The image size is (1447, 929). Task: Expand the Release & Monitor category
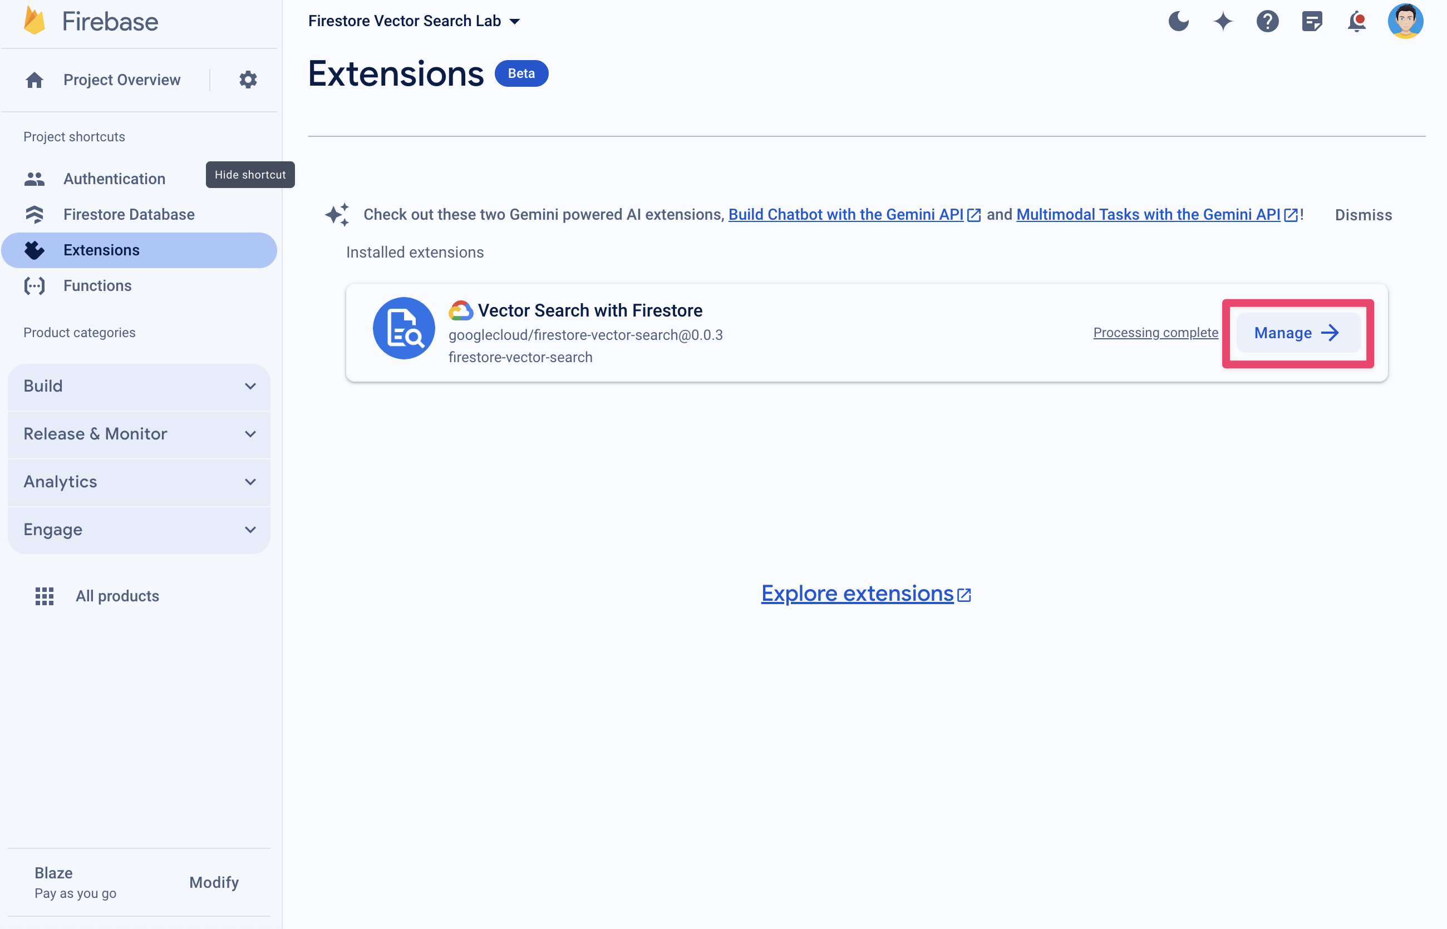pyautogui.click(x=139, y=433)
